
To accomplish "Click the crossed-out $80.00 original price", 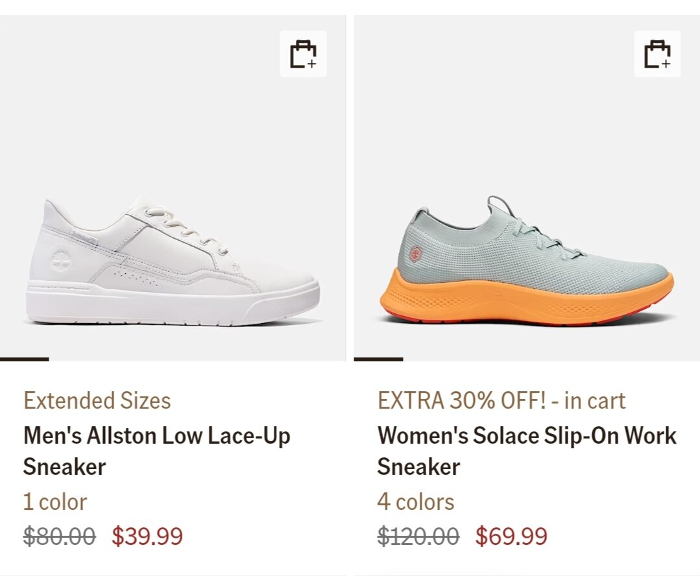I will [x=60, y=536].
